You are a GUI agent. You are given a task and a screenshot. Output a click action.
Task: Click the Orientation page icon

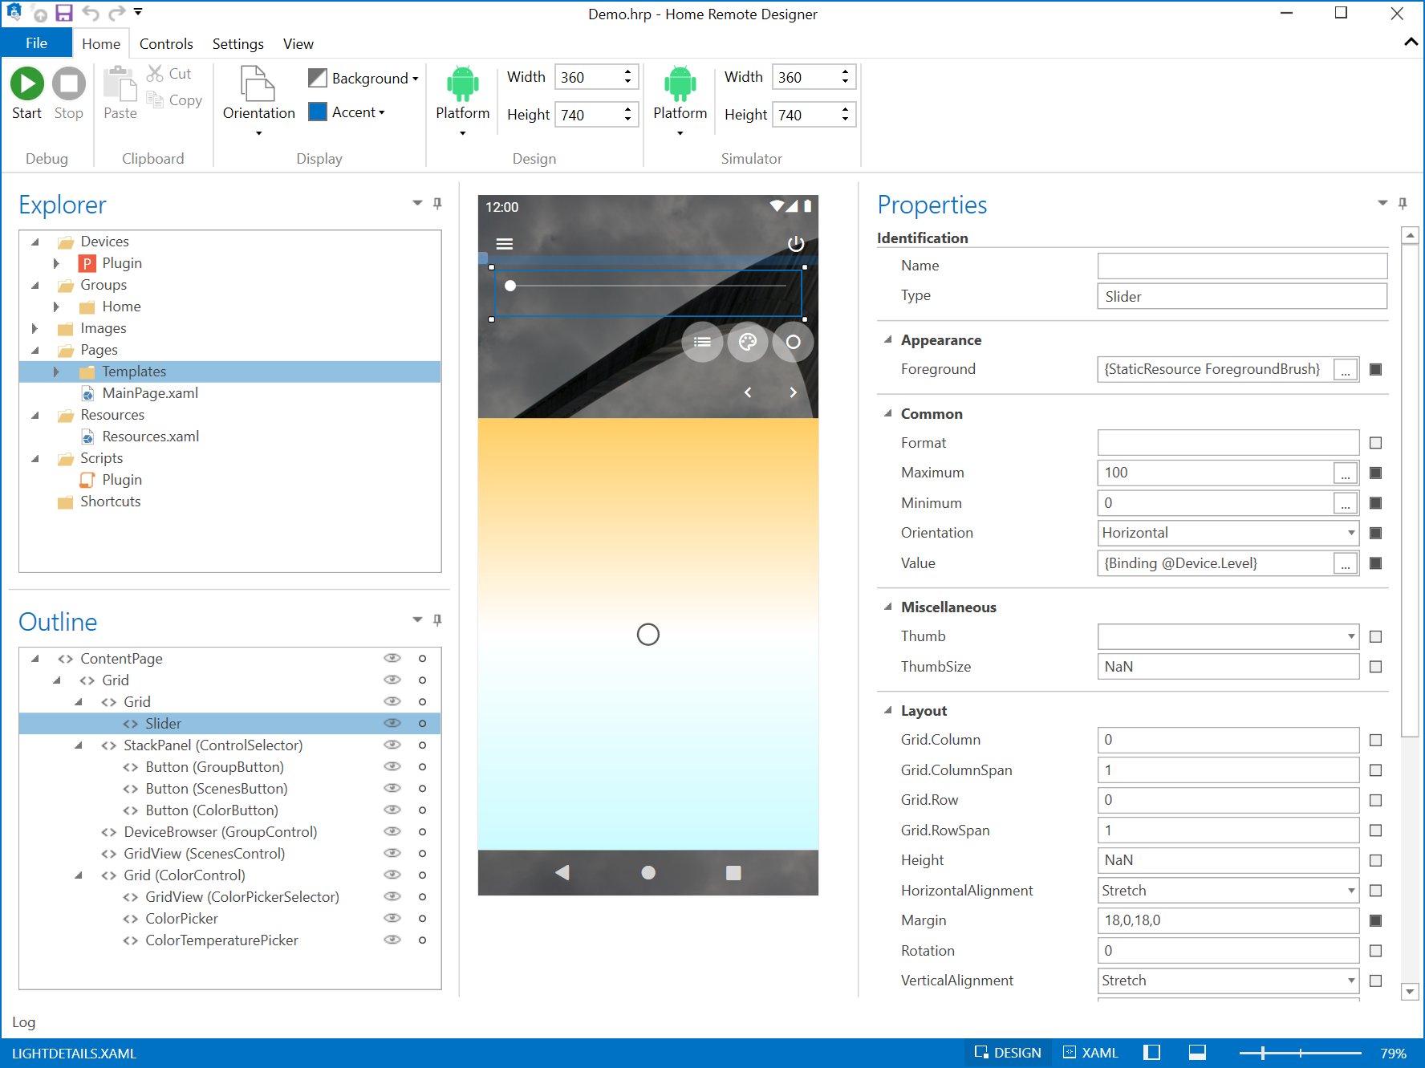click(x=258, y=84)
